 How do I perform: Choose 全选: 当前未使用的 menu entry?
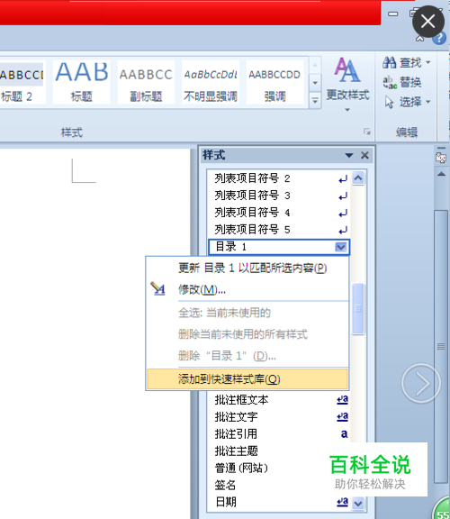(247, 313)
